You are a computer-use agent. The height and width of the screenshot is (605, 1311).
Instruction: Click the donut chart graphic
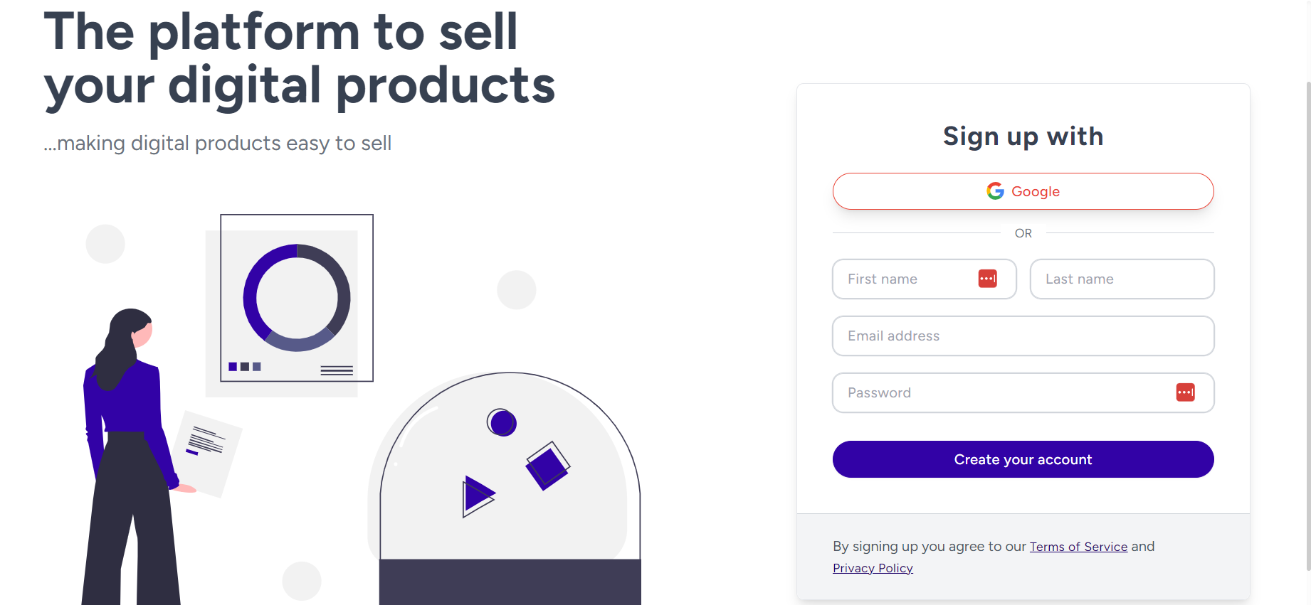click(297, 298)
